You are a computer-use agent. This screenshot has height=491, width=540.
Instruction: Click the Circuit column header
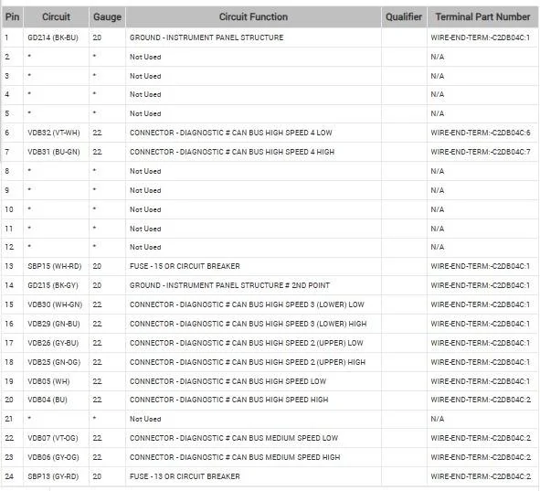point(56,16)
